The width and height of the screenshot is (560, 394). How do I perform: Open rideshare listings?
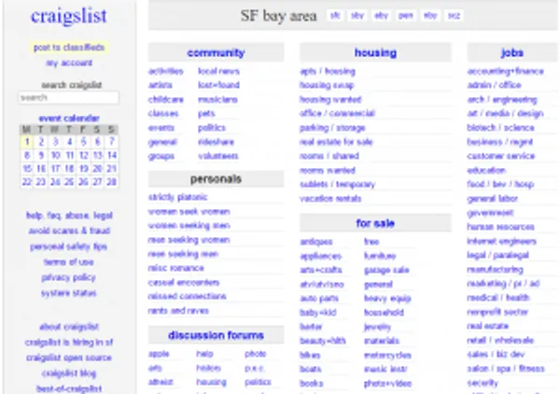217,142
